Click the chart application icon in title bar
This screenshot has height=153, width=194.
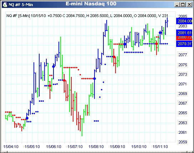(5, 5)
